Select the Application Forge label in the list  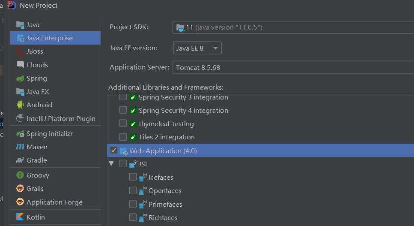tap(55, 202)
